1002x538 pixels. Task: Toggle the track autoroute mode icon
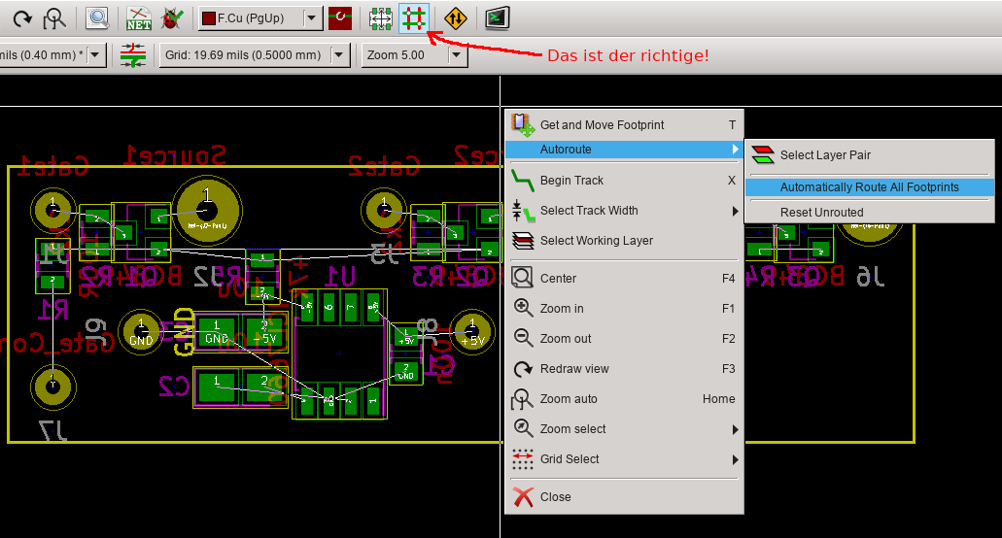[x=413, y=18]
